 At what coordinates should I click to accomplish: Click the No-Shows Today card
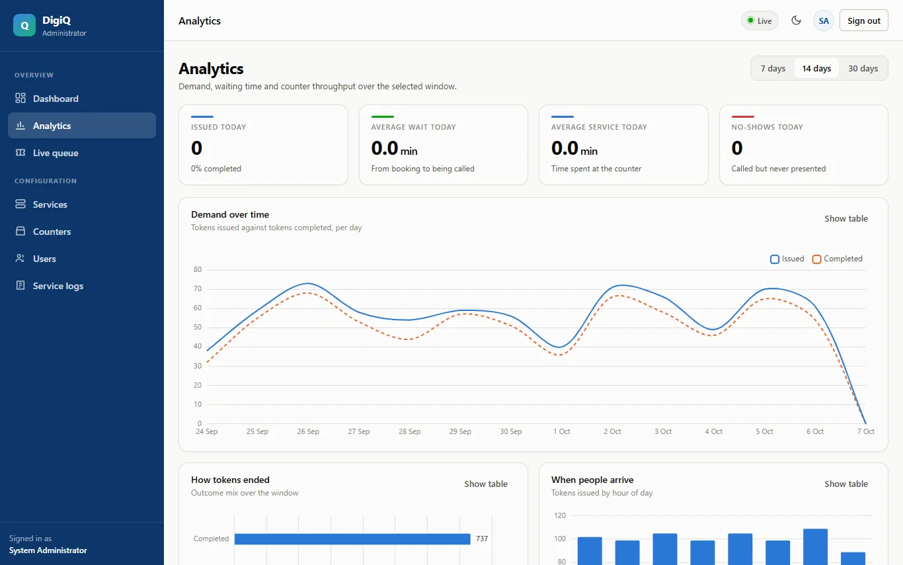point(804,145)
